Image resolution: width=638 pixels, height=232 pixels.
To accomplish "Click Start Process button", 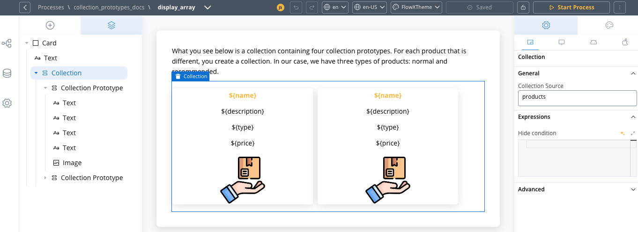I will 571,7.
